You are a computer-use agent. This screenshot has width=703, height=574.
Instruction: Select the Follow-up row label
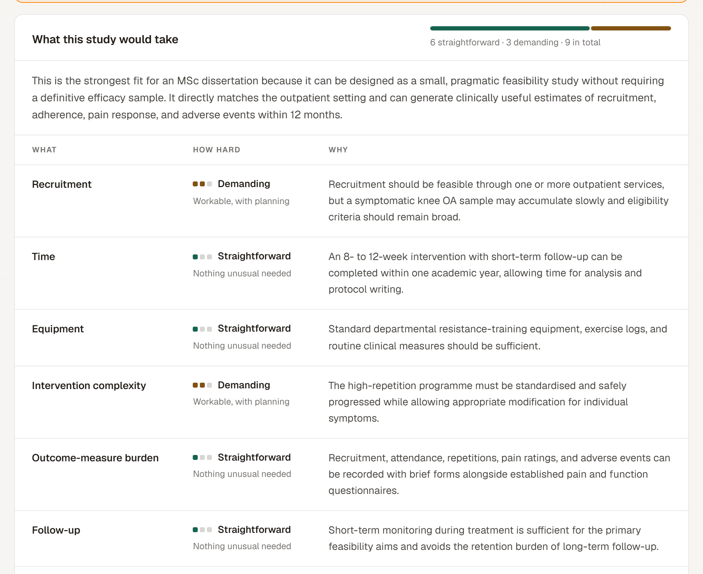[56, 530]
